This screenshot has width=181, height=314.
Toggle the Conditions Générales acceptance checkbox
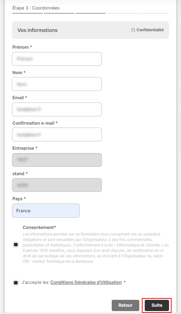tap(16, 282)
